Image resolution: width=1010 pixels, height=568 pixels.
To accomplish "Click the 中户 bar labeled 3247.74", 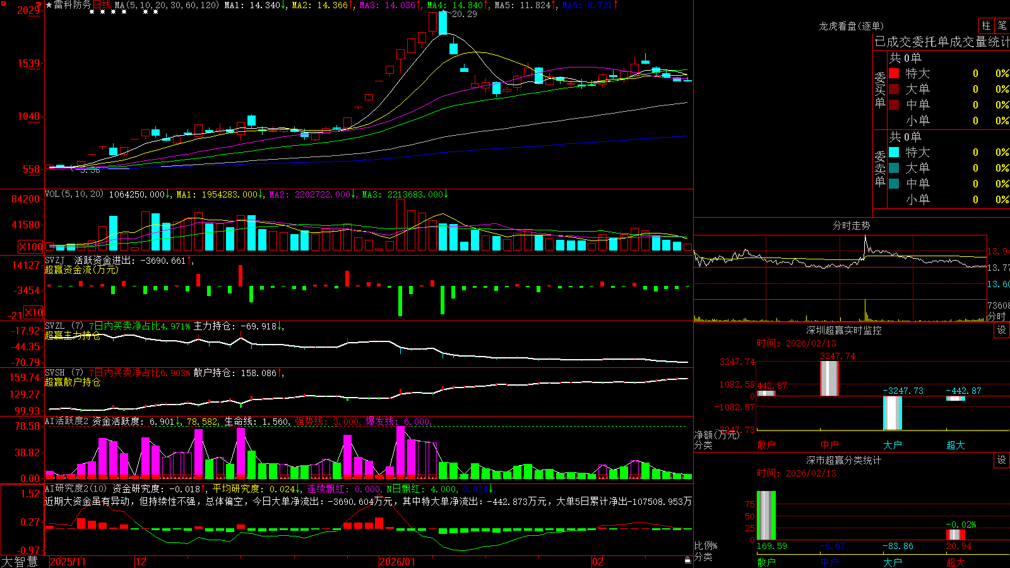I will coord(829,379).
